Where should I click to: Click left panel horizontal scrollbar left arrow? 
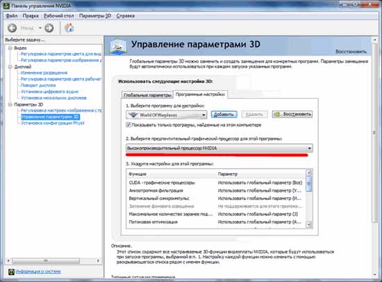(8, 260)
